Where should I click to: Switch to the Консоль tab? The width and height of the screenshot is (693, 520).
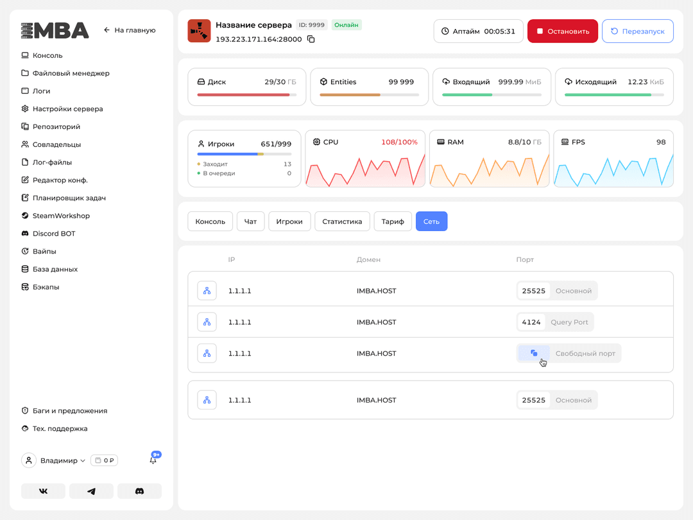210,221
